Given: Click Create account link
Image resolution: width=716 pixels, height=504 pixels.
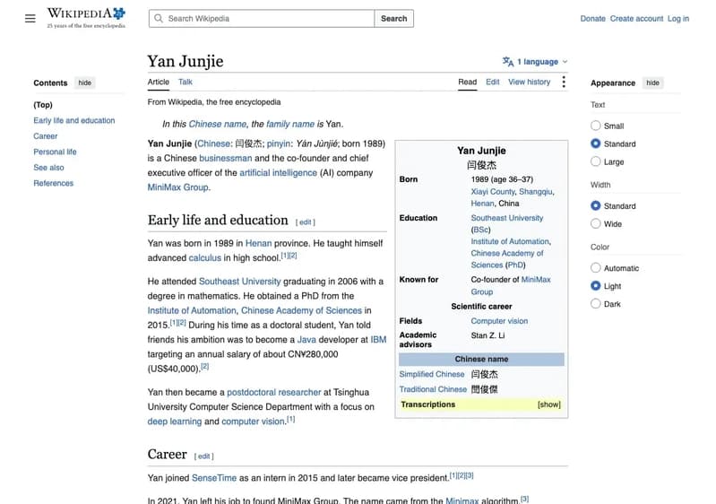Looking at the screenshot, I should (x=636, y=19).
